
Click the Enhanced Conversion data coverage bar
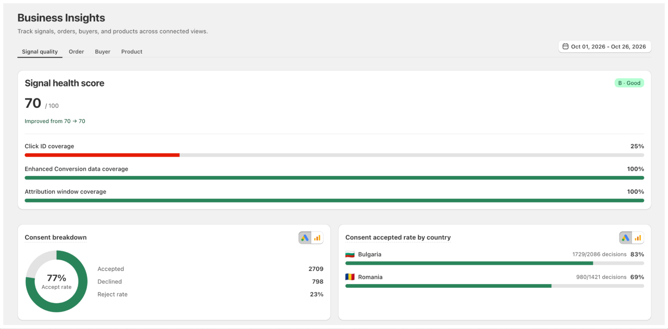pos(334,178)
